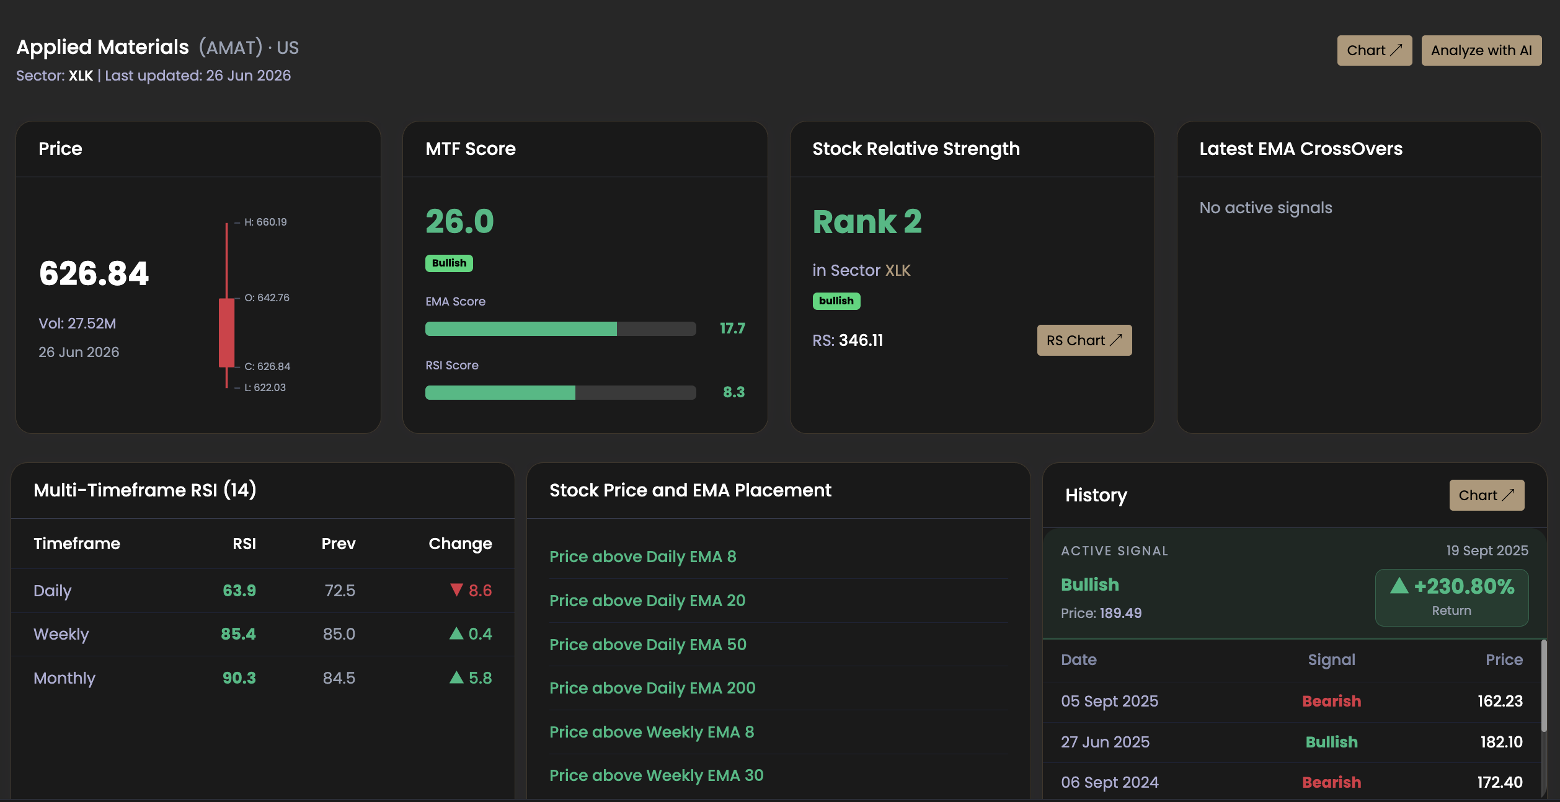This screenshot has height=802, width=1560.
Task: Click the No active signals text
Action: [x=1265, y=208]
